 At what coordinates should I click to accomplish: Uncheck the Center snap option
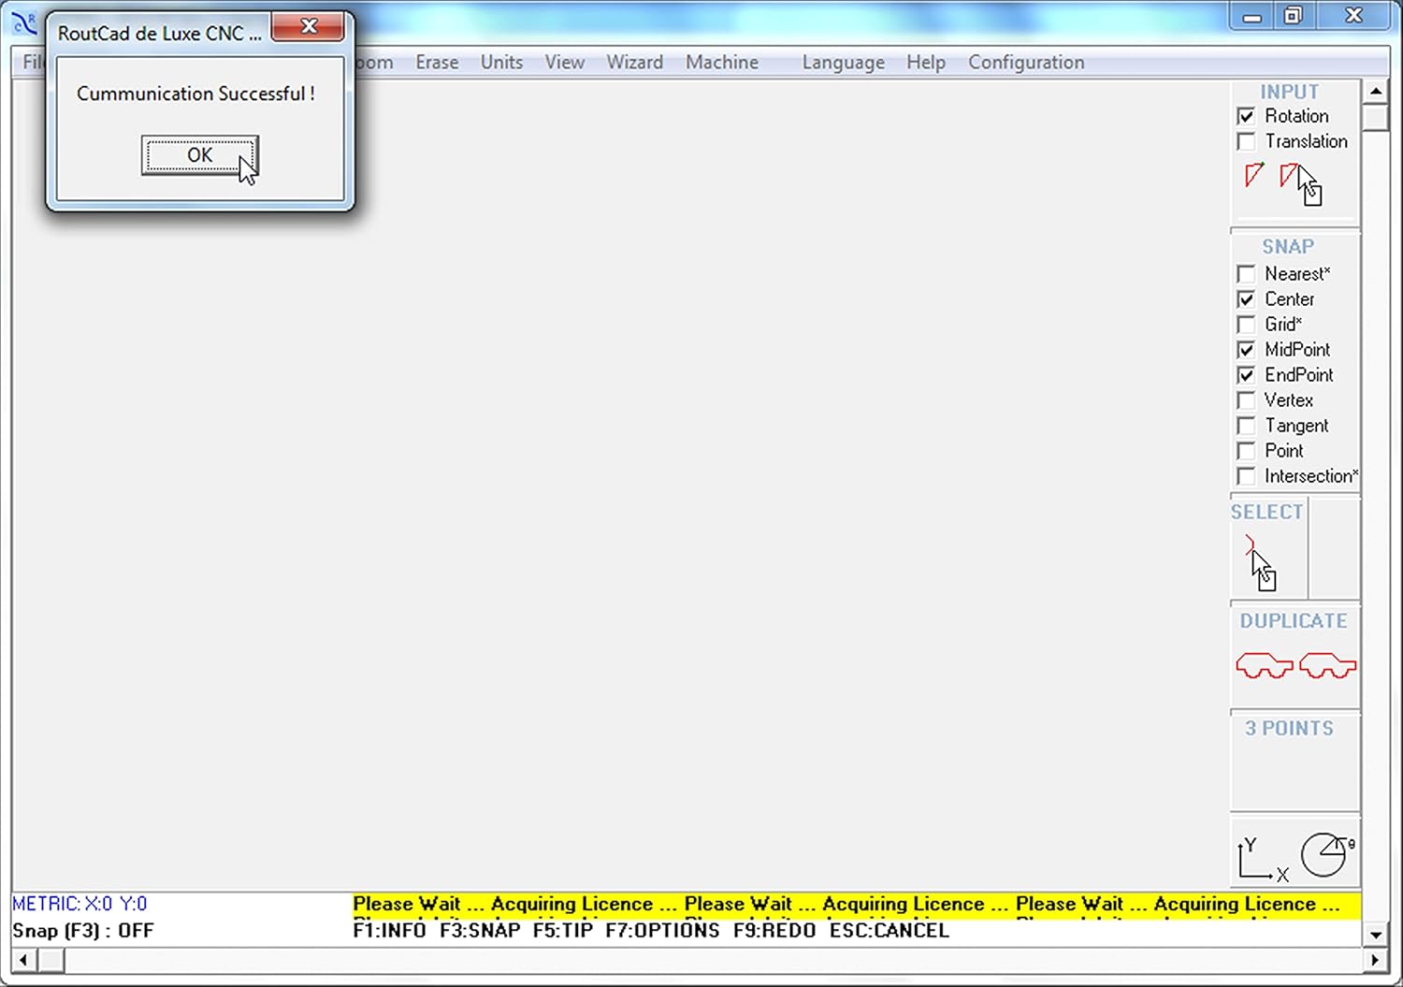point(1246,299)
